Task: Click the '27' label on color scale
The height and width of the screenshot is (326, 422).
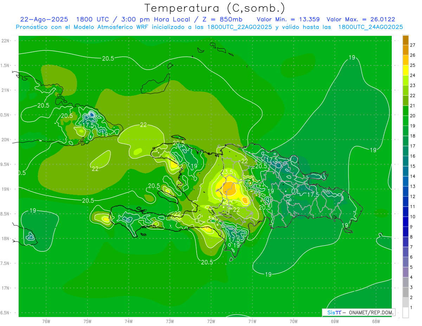Action: (413, 45)
